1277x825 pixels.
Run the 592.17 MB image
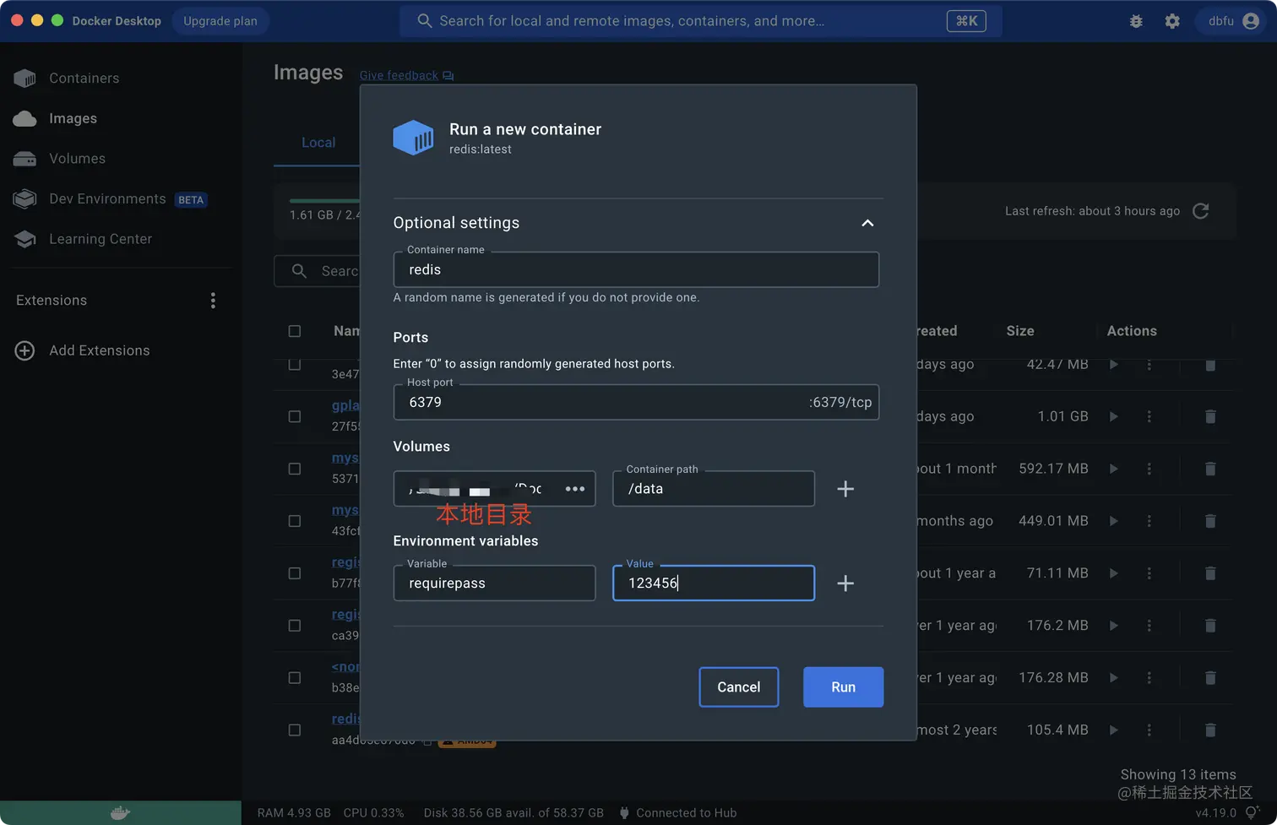tap(1114, 469)
